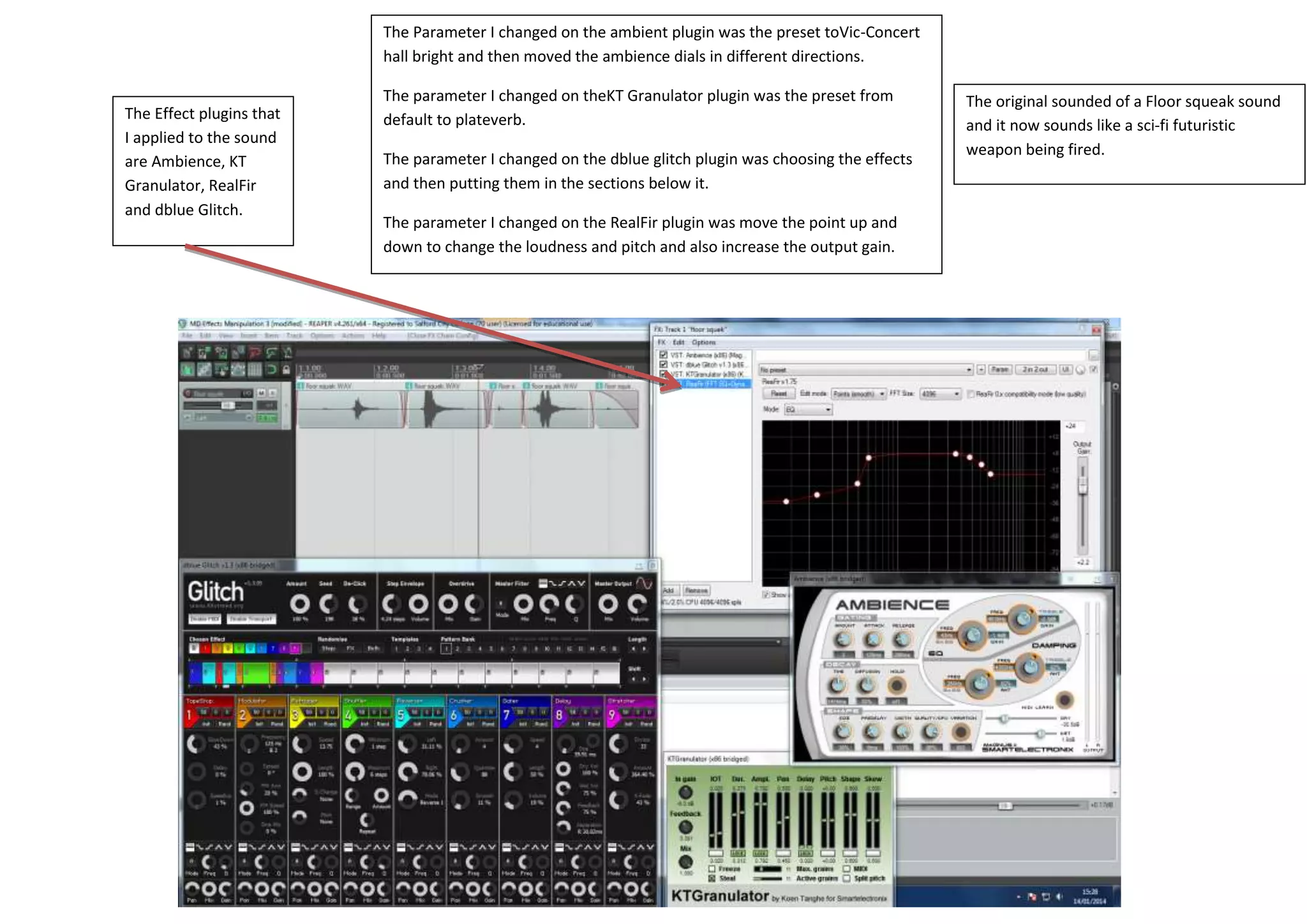Open the Edit mode Points (smooth) dropdown
Image resolution: width=1307 pixels, height=924 pixels.
859,394
